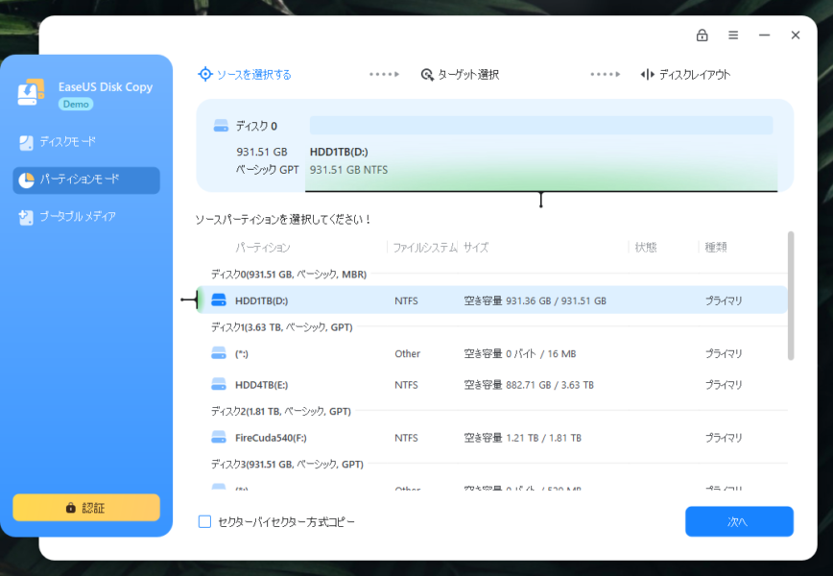Click the ソースを選択する step icon
Image resolution: width=833 pixels, height=576 pixels.
pos(205,74)
